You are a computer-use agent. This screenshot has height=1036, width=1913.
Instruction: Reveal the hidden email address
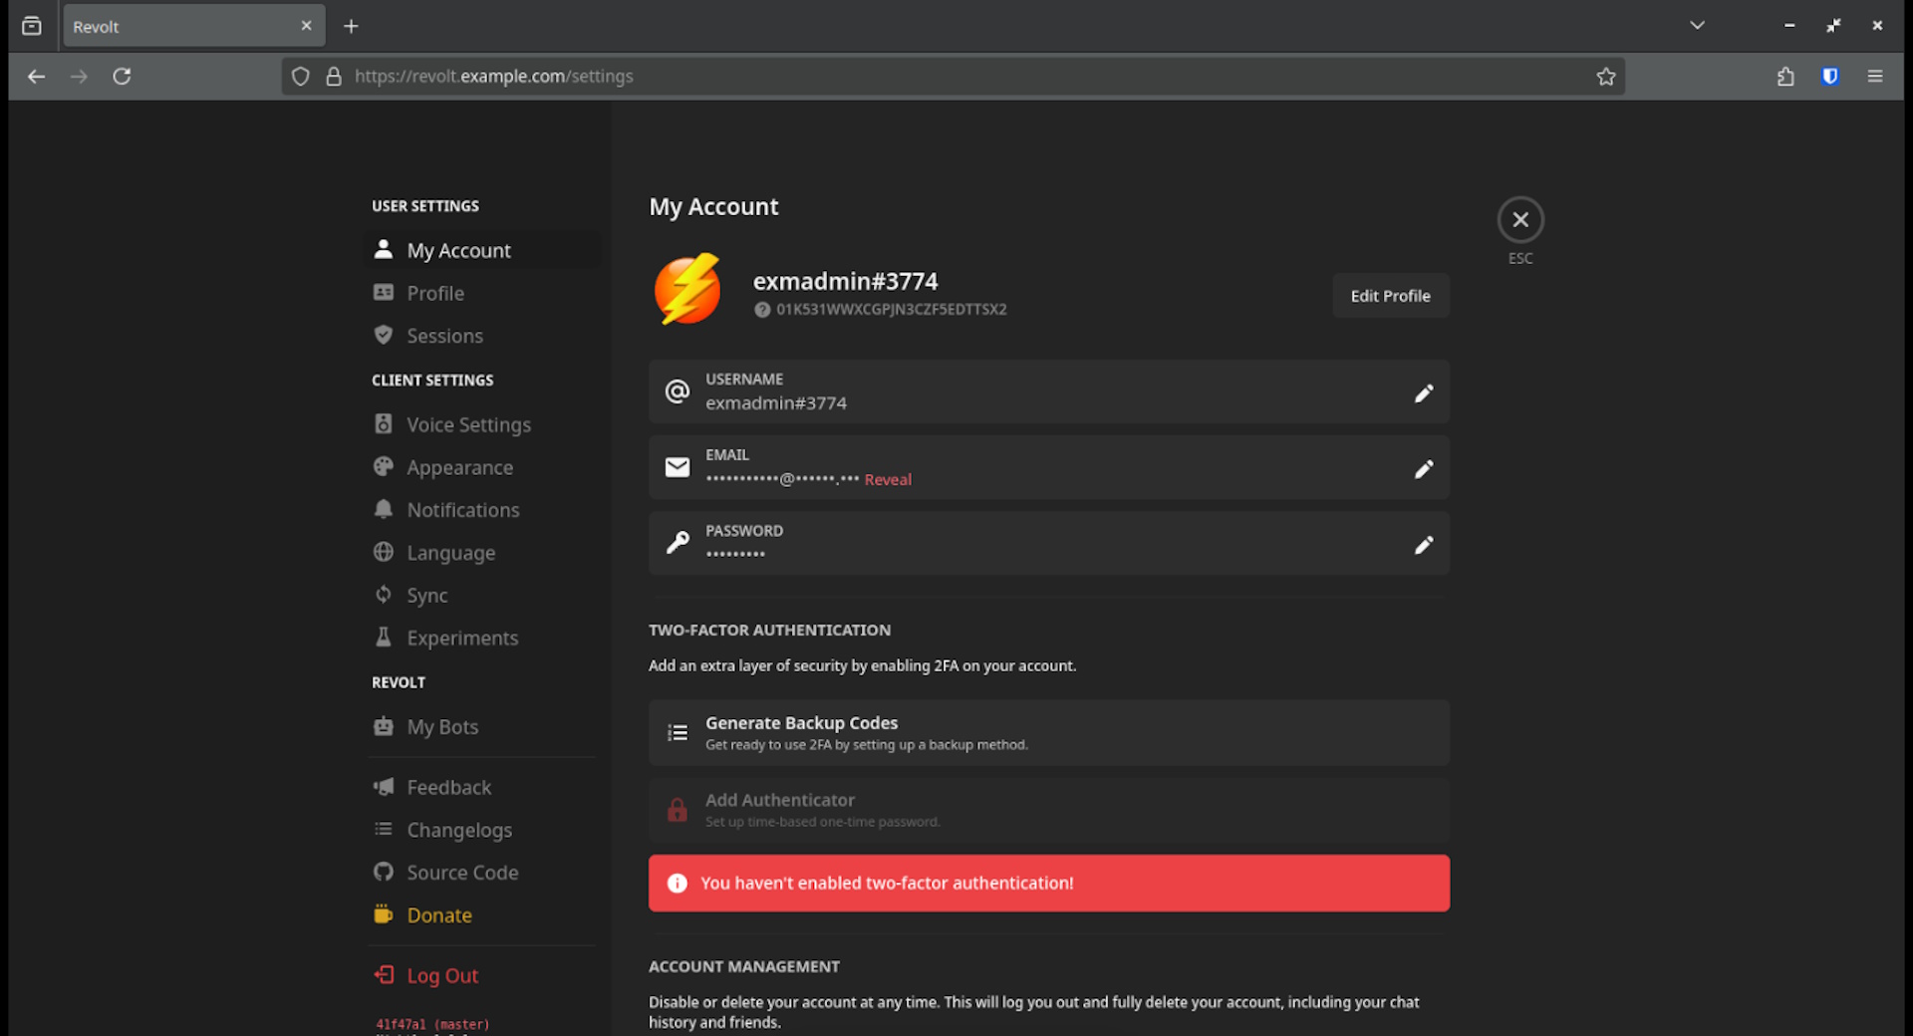click(x=887, y=480)
